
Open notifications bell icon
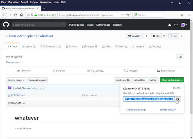[170, 25]
